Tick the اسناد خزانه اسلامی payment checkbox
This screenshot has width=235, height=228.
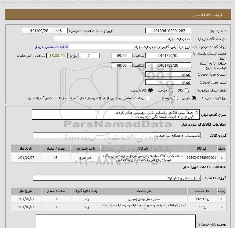point(148,98)
